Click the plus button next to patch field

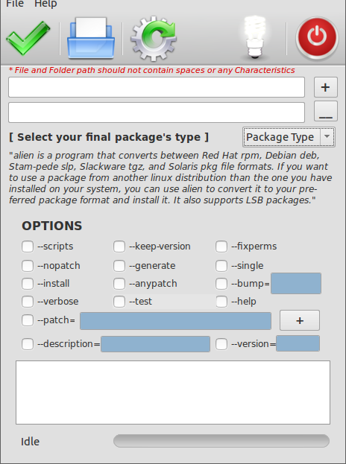(x=300, y=320)
